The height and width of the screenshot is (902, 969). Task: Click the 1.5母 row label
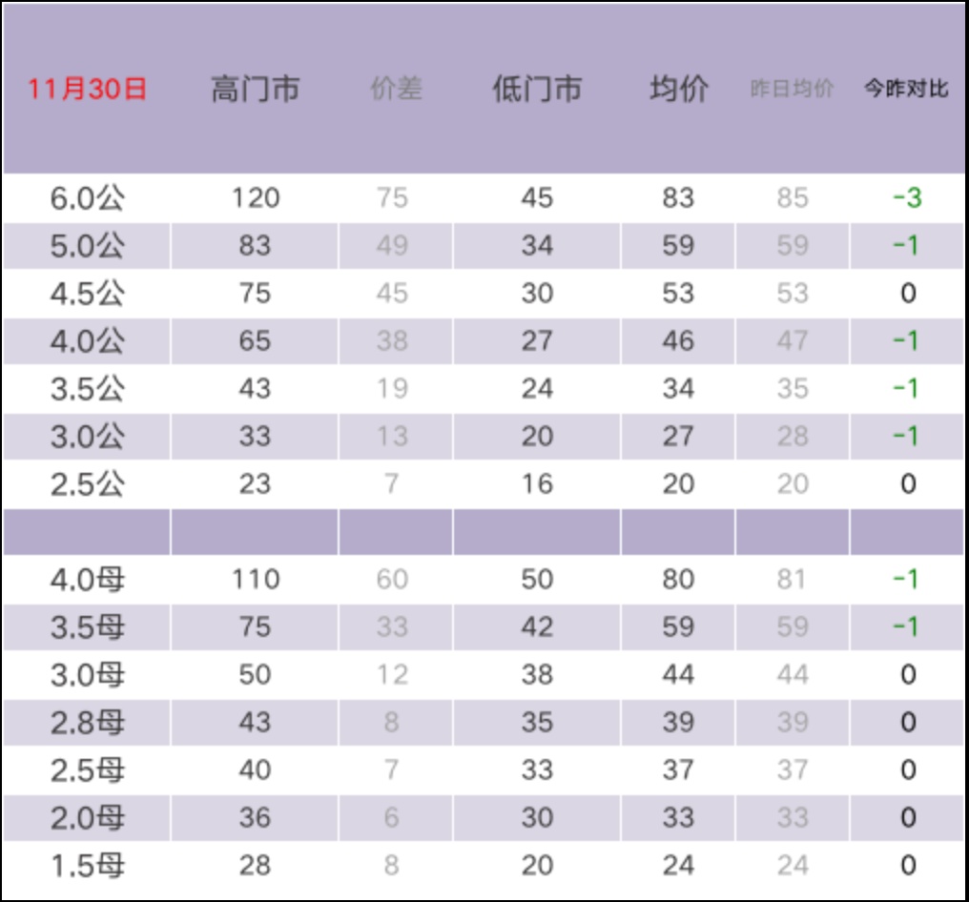click(x=87, y=866)
